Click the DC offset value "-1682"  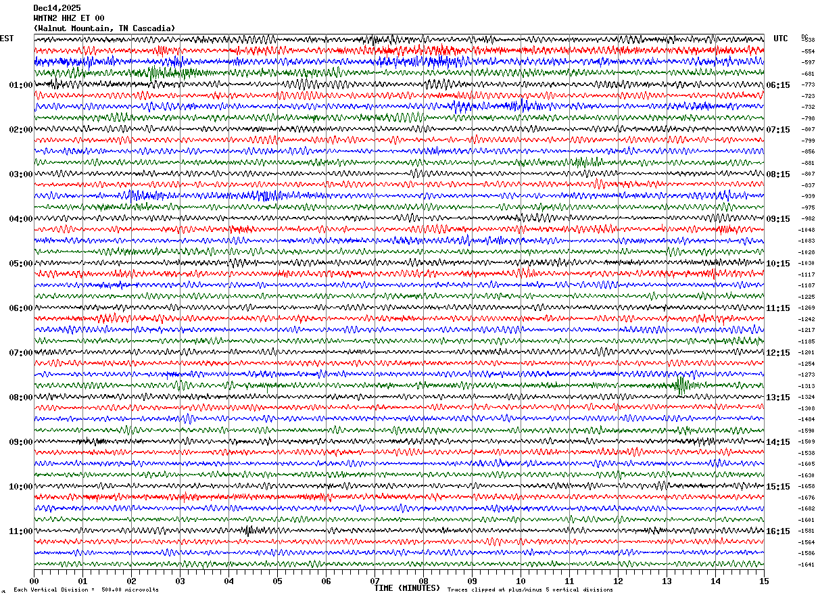pyautogui.click(x=808, y=508)
